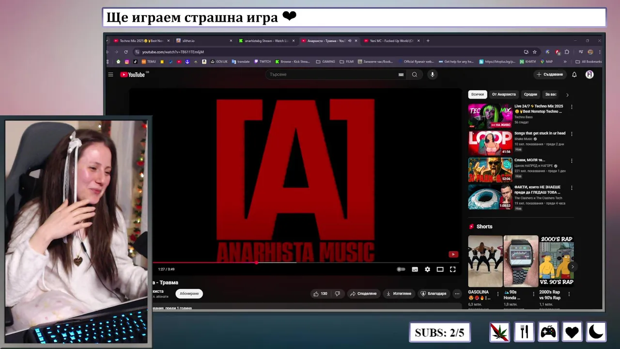Open the Songs that get stuck thumbnail
The width and height of the screenshot is (620, 349).
tap(490, 143)
